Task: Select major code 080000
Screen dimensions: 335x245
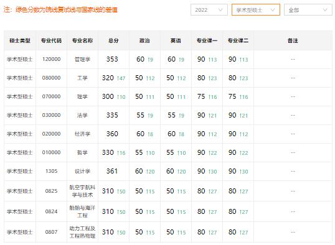Action: pyautogui.click(x=51, y=78)
